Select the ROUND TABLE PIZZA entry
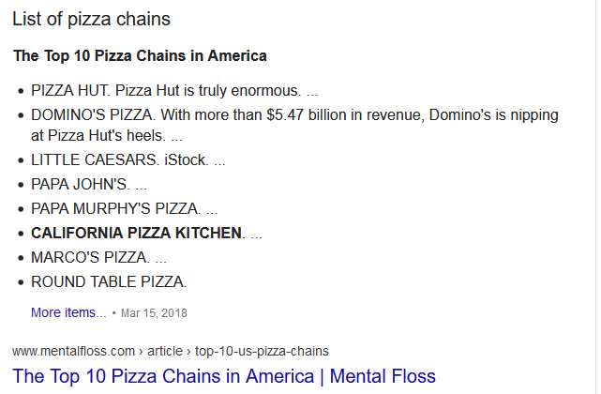 (x=109, y=281)
